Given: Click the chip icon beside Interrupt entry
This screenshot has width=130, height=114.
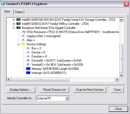Looking at the screenshot, I should (x=28, y=73).
